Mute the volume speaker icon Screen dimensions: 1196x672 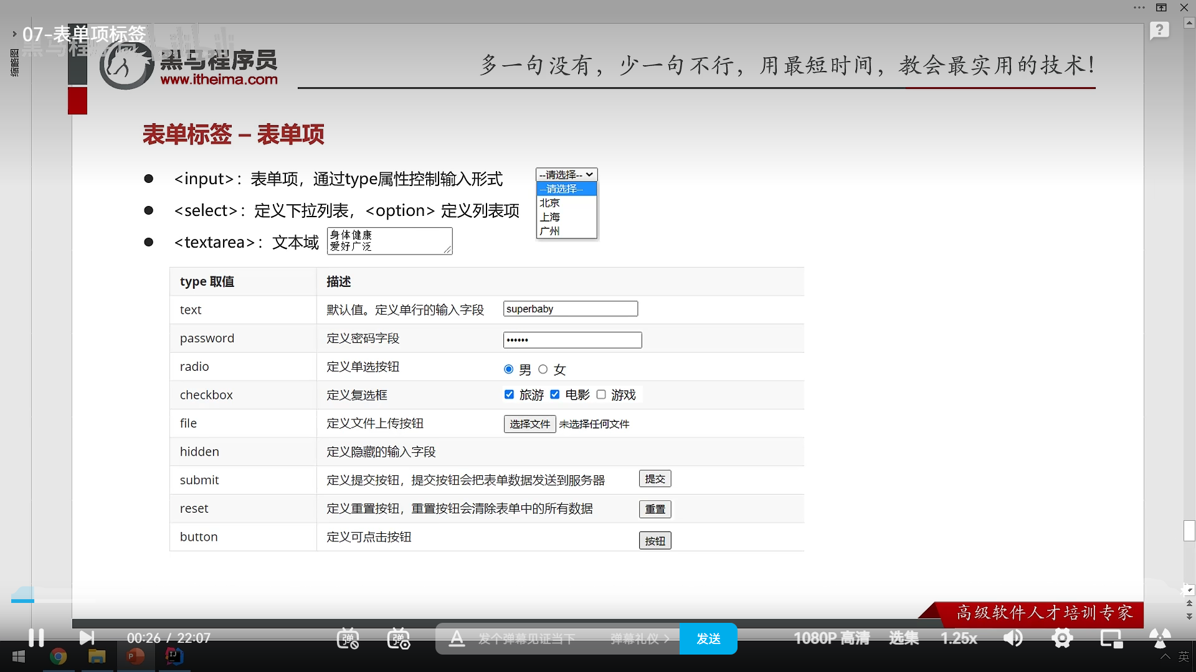pyautogui.click(x=1012, y=638)
